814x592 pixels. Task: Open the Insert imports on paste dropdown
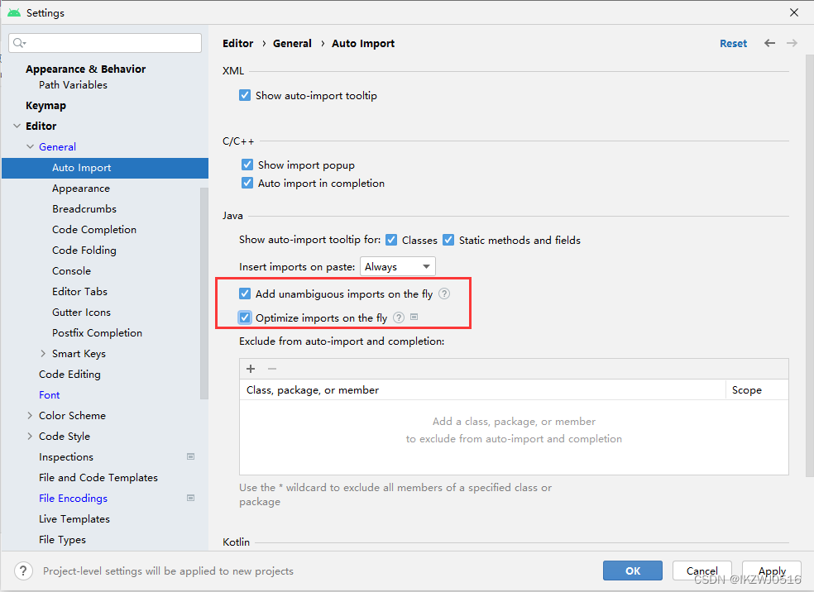point(398,267)
